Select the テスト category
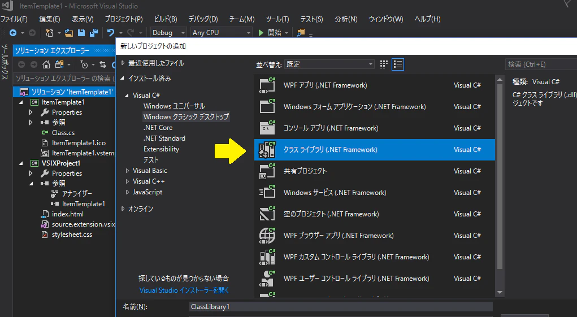The width and height of the screenshot is (577, 317). pos(150,159)
